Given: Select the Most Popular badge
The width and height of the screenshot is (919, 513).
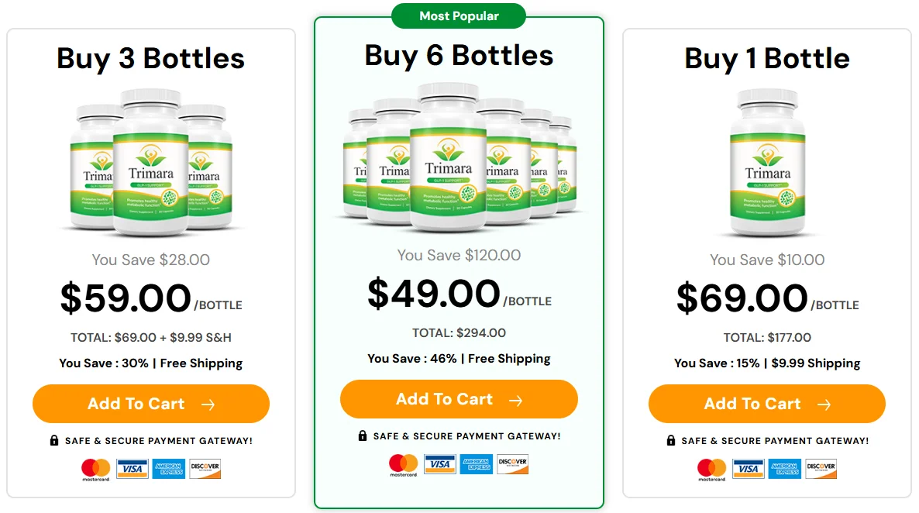Looking at the screenshot, I should [x=459, y=16].
